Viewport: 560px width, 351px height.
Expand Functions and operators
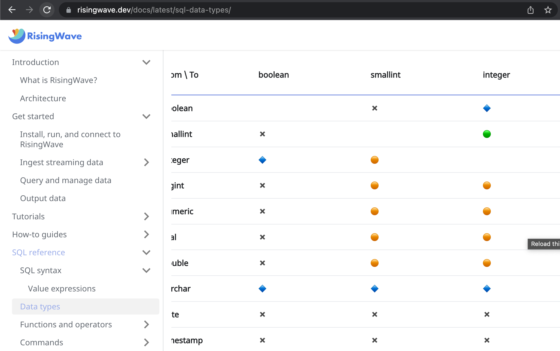point(146,324)
